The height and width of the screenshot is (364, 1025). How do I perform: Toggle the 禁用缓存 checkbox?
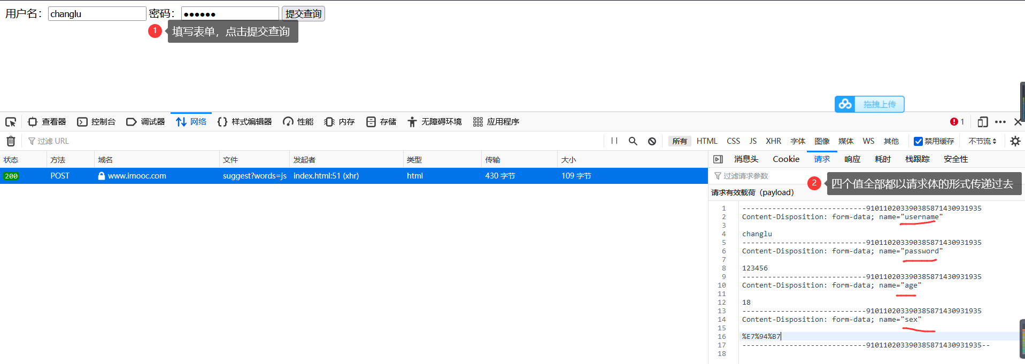(918, 141)
